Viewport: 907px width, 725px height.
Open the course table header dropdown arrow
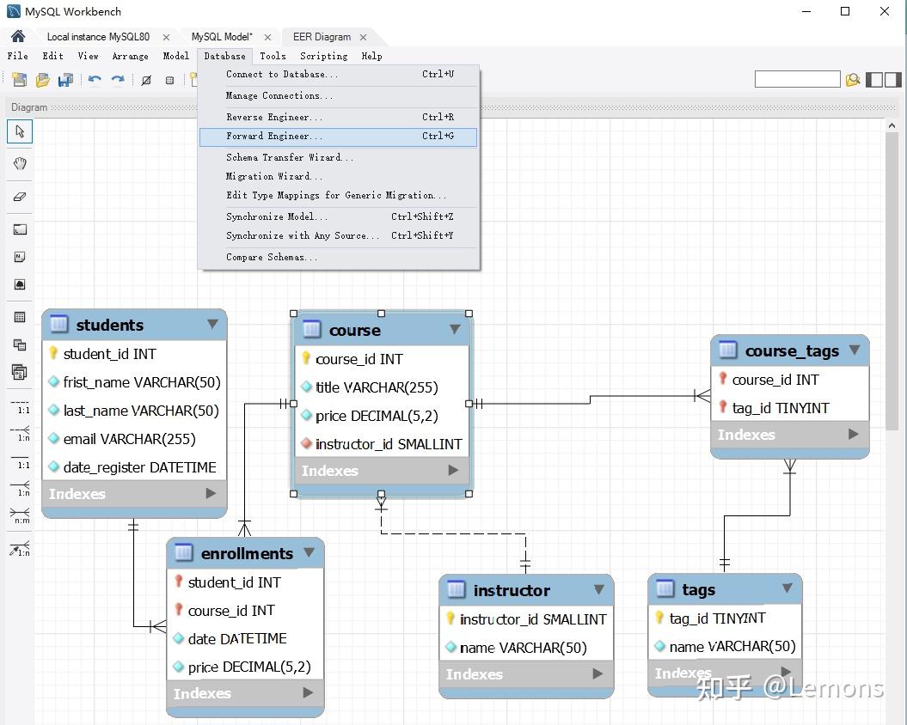[x=455, y=329]
